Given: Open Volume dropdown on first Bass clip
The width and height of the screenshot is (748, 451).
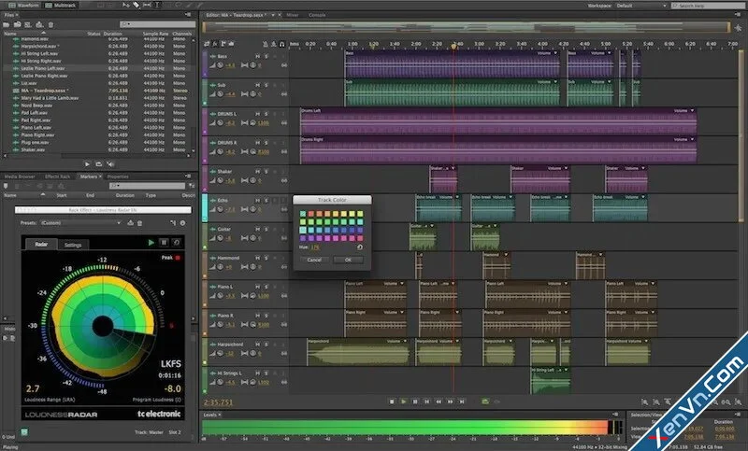Looking at the screenshot, I should tap(555, 53).
